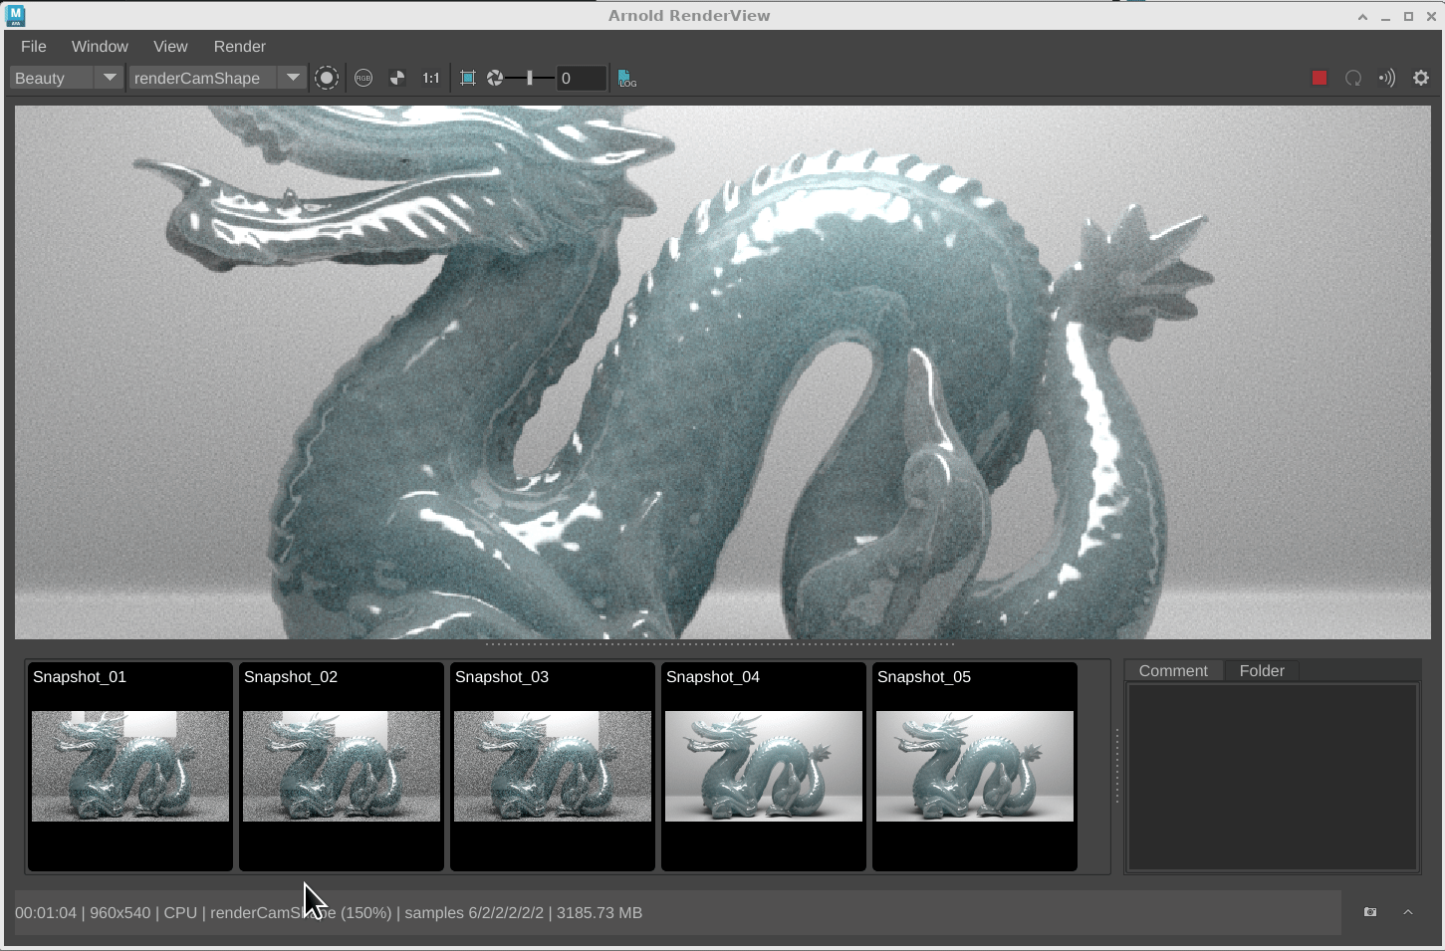Select the Snapshot_04 thumbnail
This screenshot has width=1445, height=951.
coord(764,767)
